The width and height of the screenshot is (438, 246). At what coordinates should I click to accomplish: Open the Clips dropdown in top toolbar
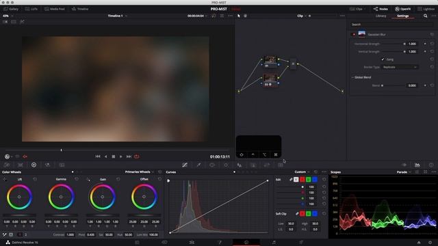pos(357,9)
